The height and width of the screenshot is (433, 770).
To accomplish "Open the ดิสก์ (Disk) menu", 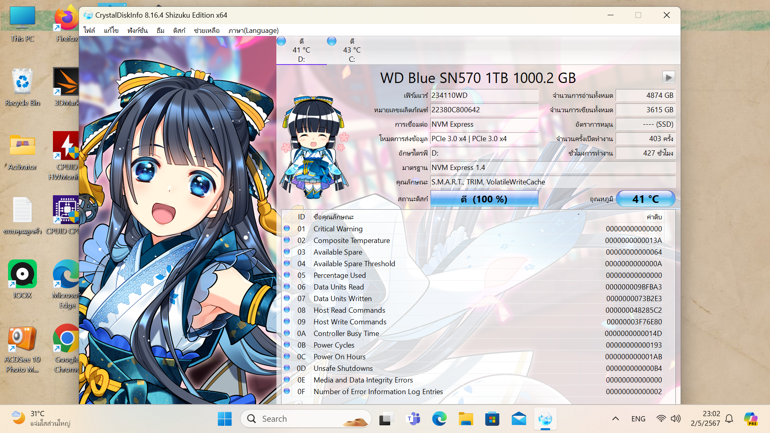I will pyautogui.click(x=179, y=30).
